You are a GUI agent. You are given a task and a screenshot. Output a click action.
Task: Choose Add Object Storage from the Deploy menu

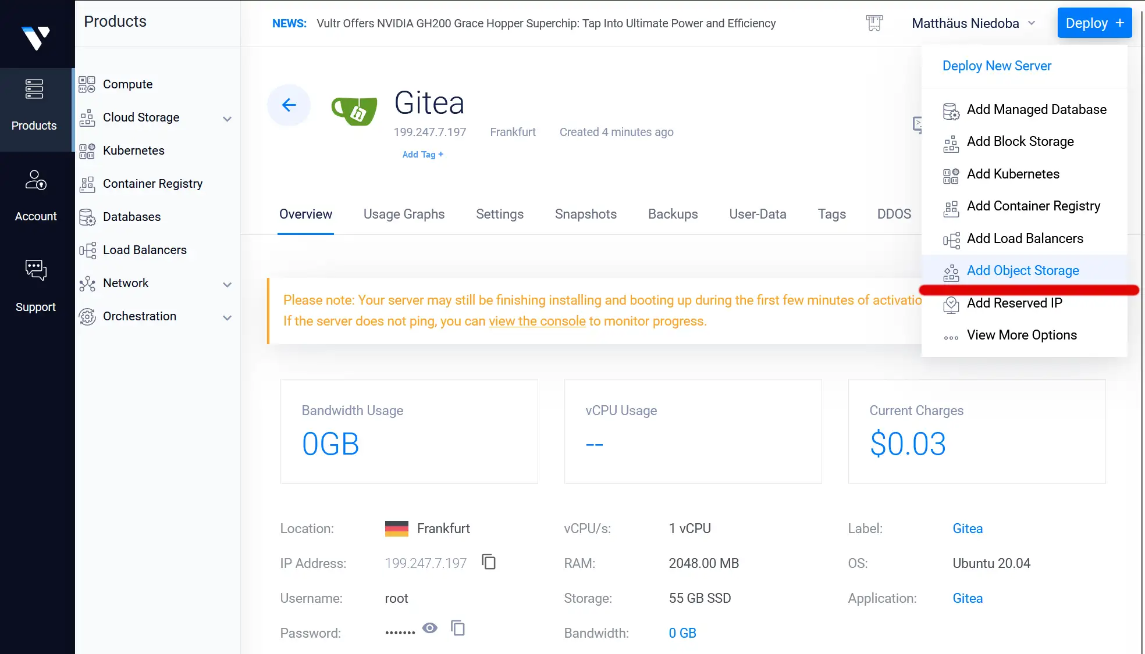pyautogui.click(x=1022, y=270)
